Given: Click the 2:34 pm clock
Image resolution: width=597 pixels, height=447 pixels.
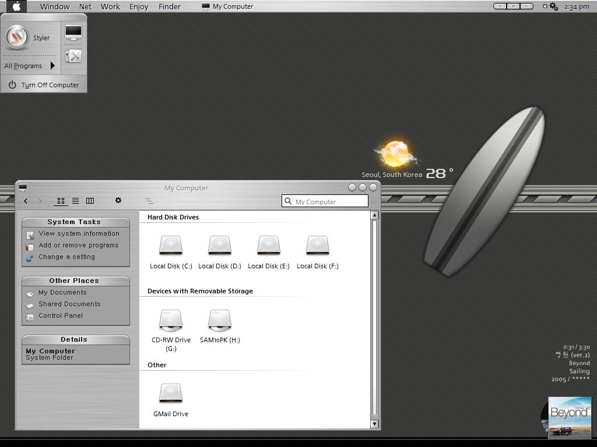Looking at the screenshot, I should click(x=577, y=7).
